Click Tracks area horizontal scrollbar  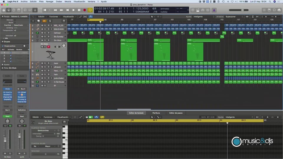(134, 109)
